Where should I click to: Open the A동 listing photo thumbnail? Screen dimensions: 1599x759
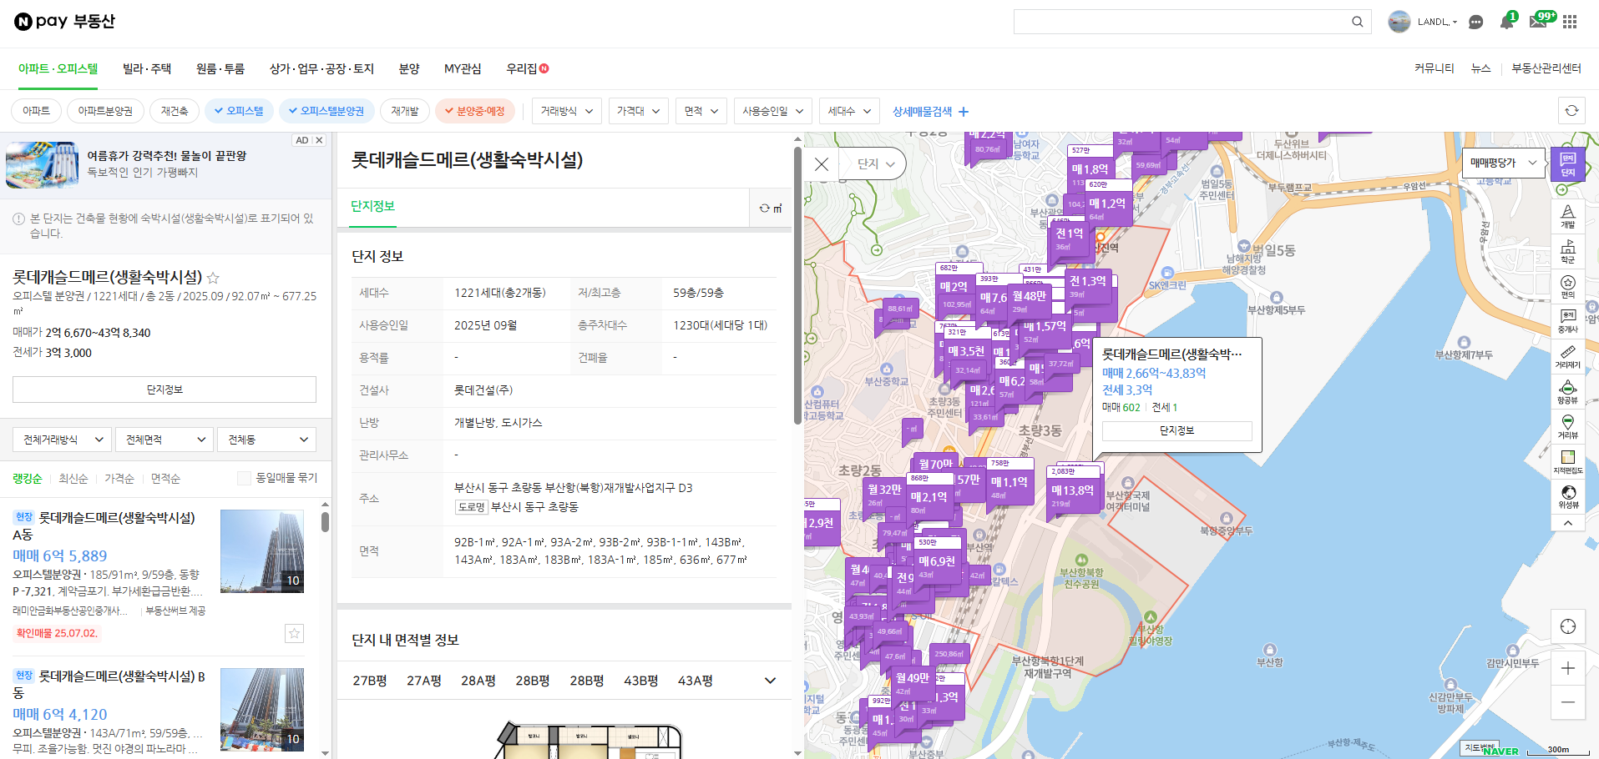[x=262, y=551]
